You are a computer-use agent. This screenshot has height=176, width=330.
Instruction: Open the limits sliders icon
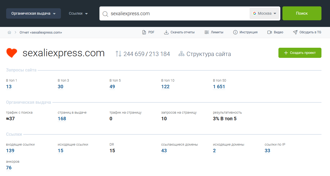(207, 32)
